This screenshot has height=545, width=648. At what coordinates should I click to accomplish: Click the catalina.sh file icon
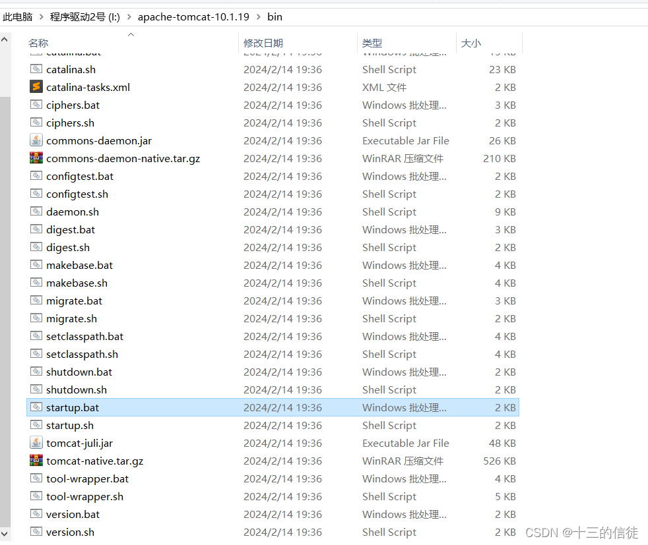(x=36, y=69)
